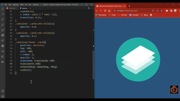
Task: Place cursor on 'opacity: 0.8;' line
Action: [x=28, y=27]
